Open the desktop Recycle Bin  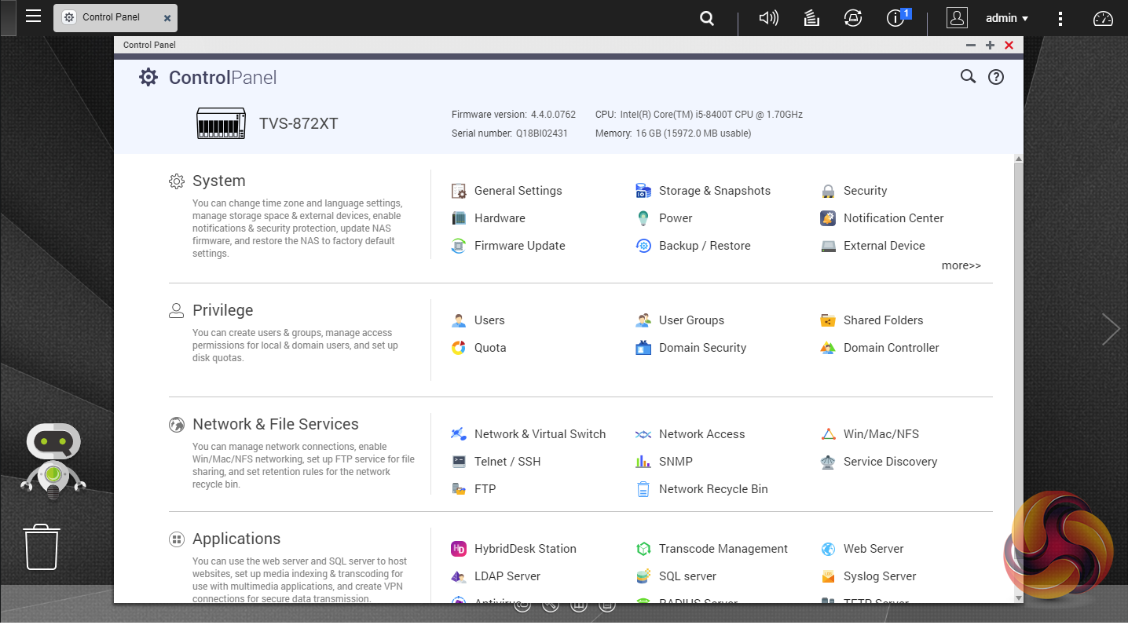[x=42, y=546]
